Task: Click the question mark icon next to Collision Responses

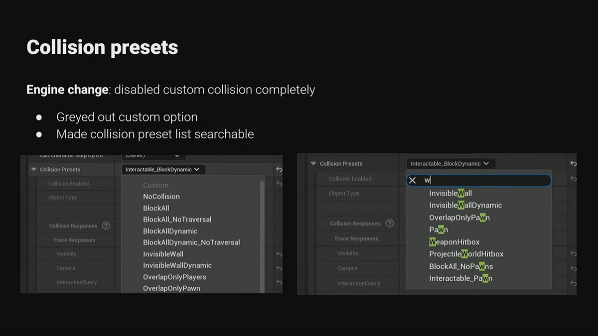Action: [x=107, y=225]
